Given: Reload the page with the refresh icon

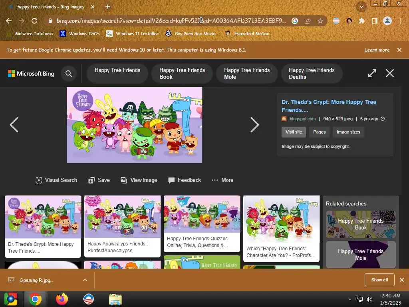Looking at the screenshot, I should [34, 21].
